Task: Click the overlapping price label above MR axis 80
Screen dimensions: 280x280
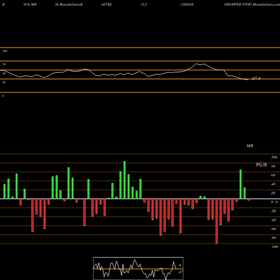Action: coord(262,165)
